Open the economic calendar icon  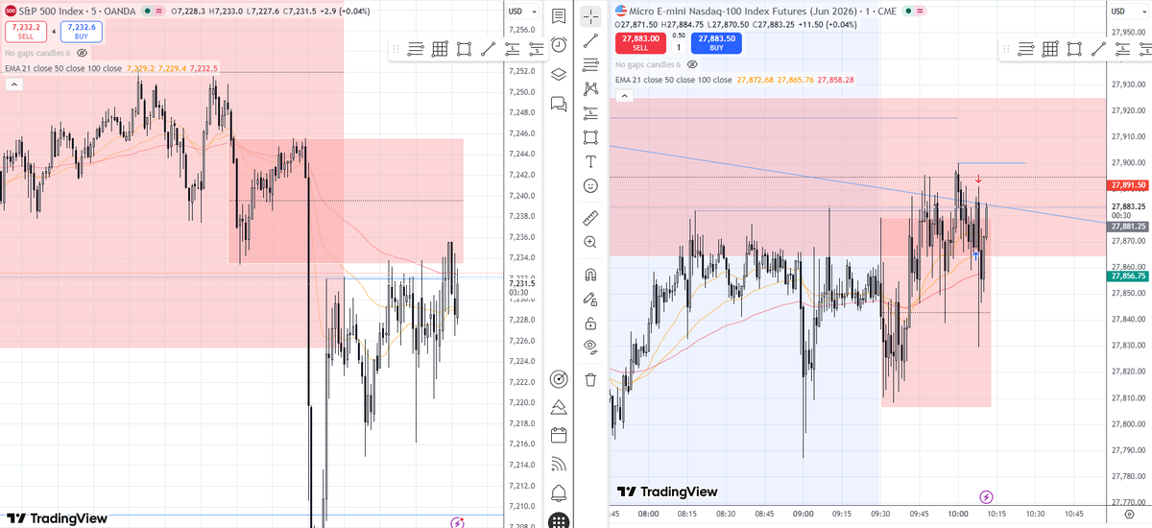558,436
